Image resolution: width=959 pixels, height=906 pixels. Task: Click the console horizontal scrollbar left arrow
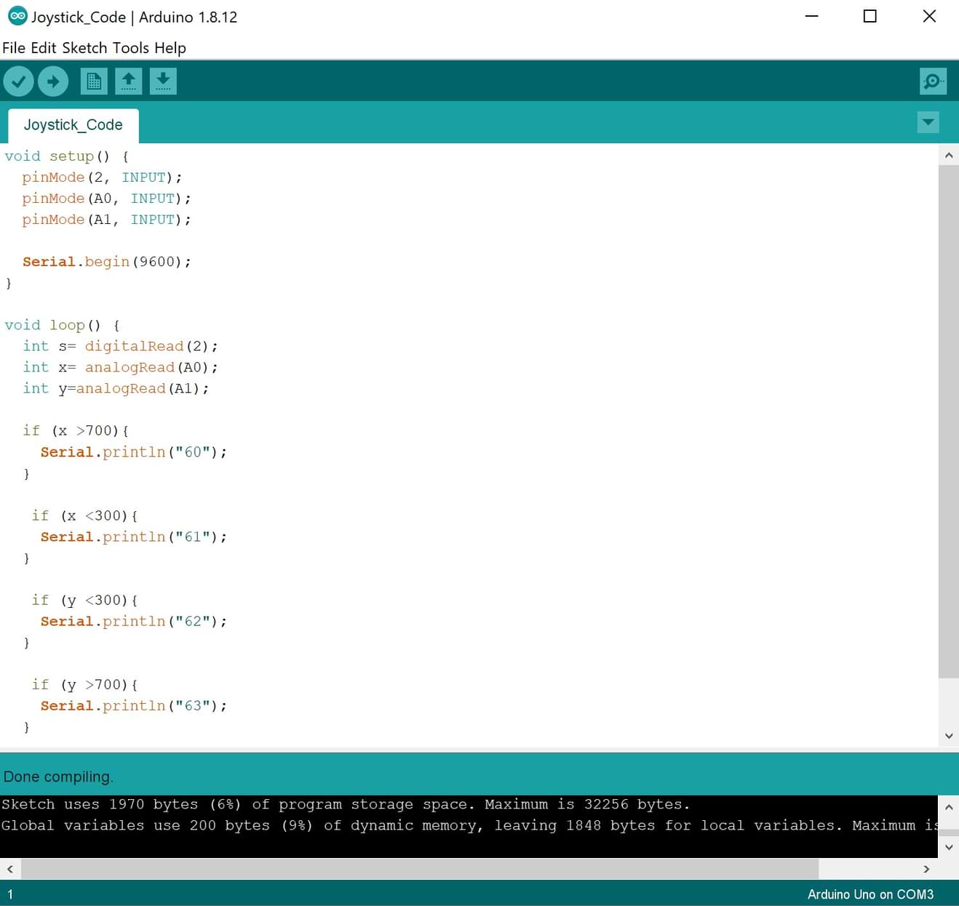click(x=9, y=869)
